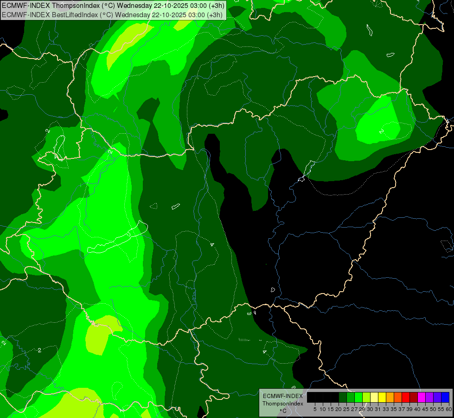Select the lime 29–30 legend swatch
454x418 pixels.
tap(366, 397)
